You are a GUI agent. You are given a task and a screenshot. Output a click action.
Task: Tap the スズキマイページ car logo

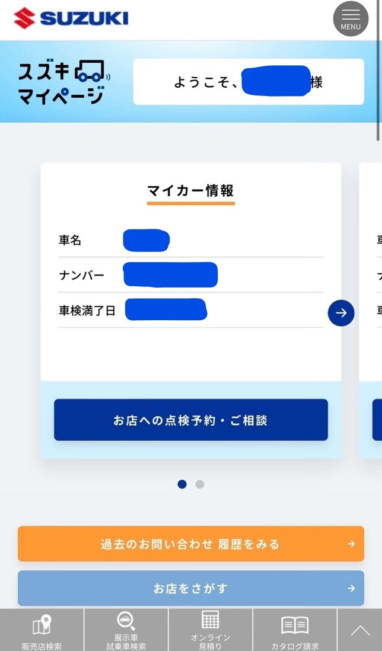[64, 82]
